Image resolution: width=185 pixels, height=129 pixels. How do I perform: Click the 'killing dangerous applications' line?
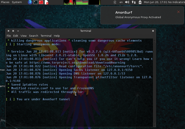(x=37, y=41)
